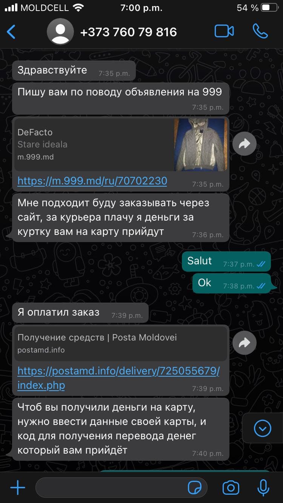Open the jacket thumbnail image
This screenshot has height=503, width=283.
(x=201, y=144)
